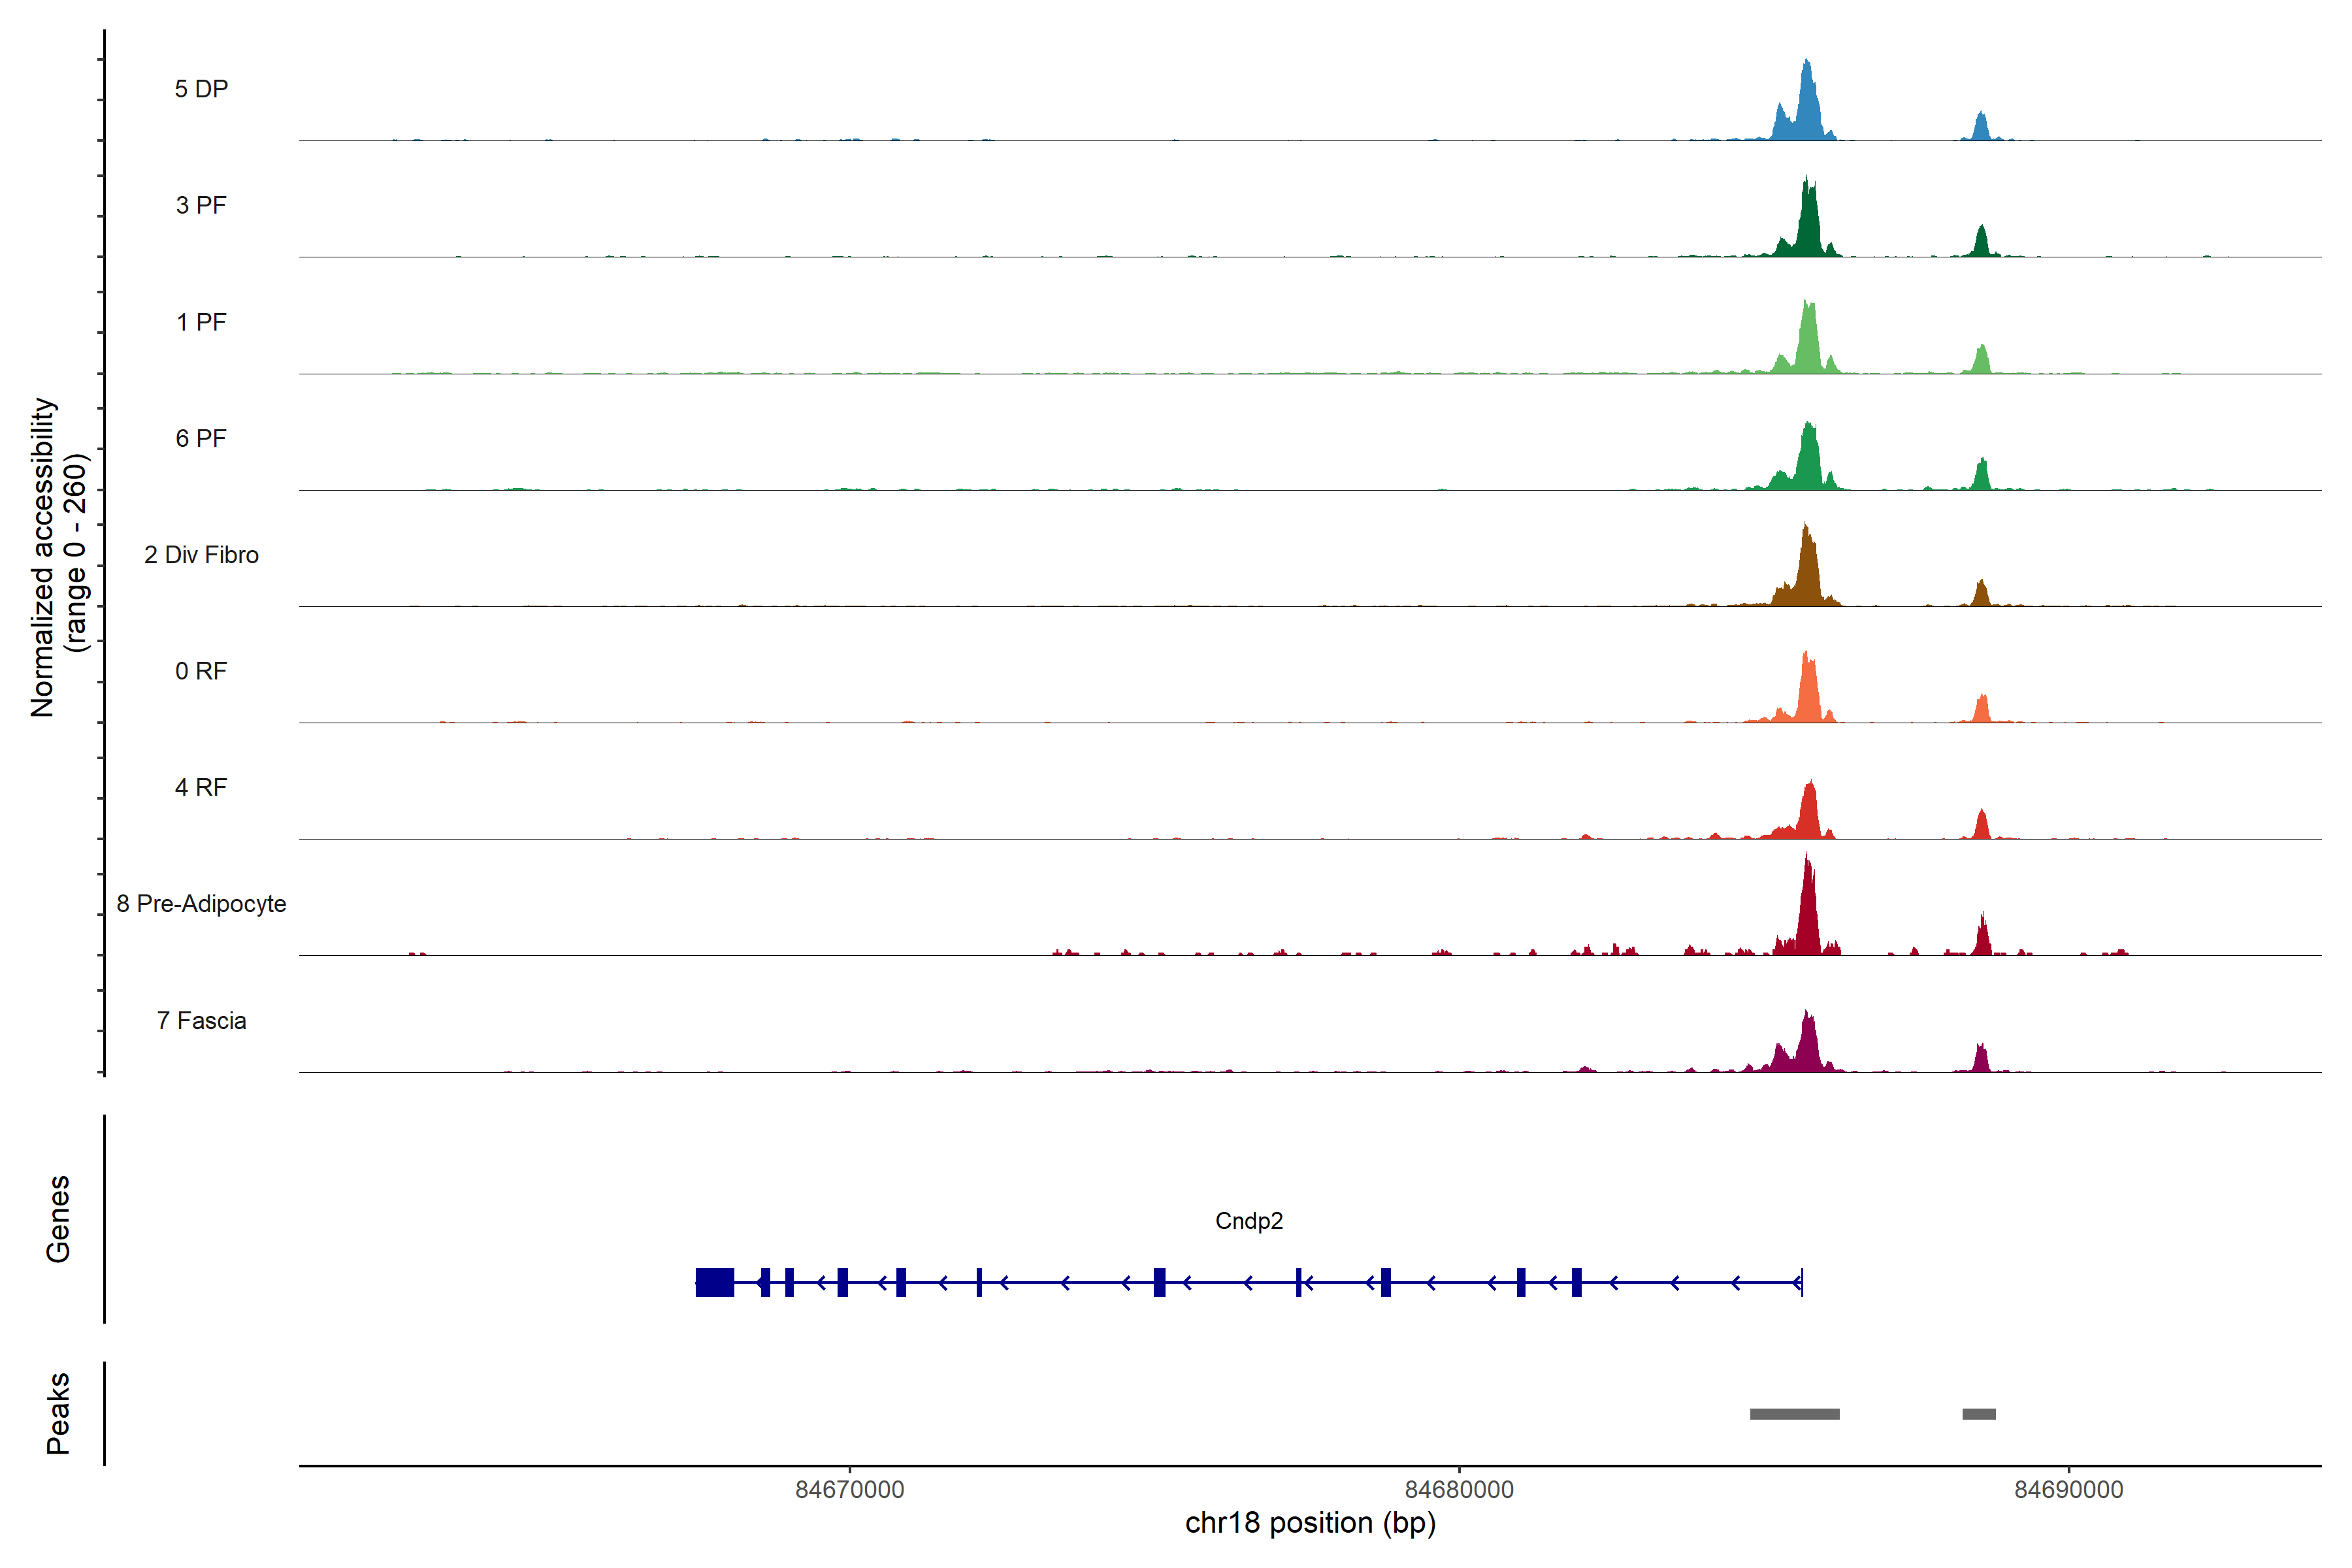This screenshot has width=2352, height=1568.
Task: Click the Cndp2 gene name
Action: click(1248, 1221)
